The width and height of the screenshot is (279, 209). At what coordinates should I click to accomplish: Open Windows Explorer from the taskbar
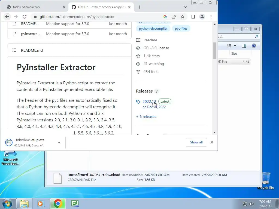click(24, 204)
